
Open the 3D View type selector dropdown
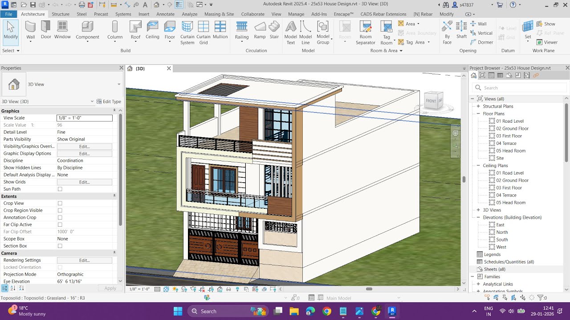pyautogui.click(x=119, y=84)
